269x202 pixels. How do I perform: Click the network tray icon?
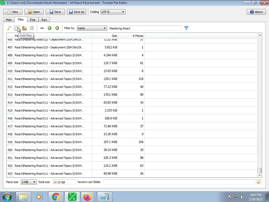(x=236, y=197)
